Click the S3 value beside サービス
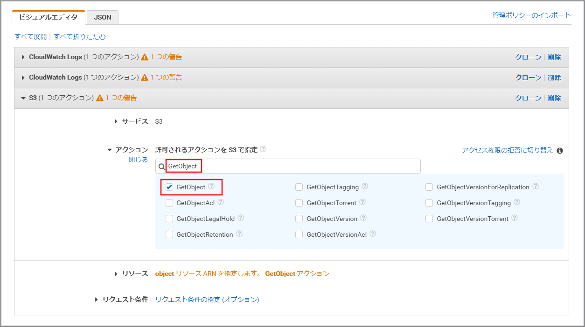This screenshot has width=585, height=327. click(x=159, y=121)
